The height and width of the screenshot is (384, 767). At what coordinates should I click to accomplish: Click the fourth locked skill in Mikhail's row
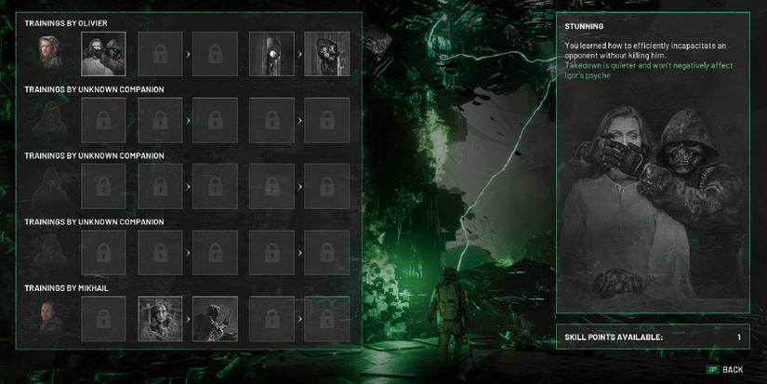[272, 319]
